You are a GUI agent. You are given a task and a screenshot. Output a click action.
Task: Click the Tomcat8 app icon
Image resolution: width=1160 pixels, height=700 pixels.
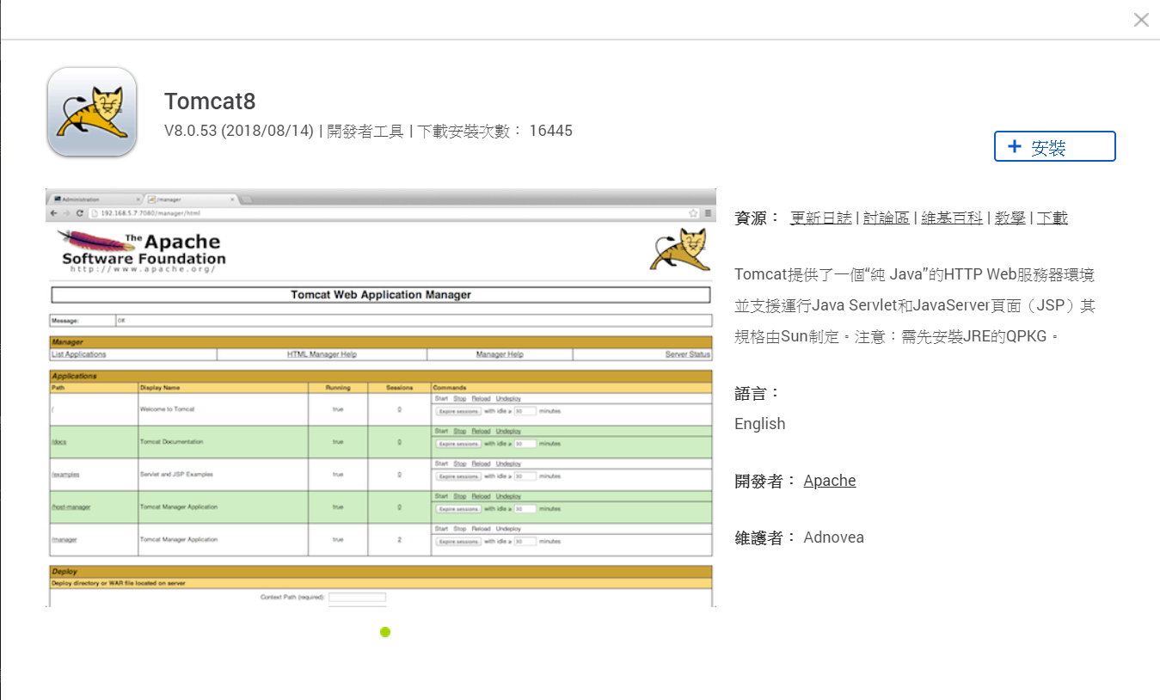[92, 113]
